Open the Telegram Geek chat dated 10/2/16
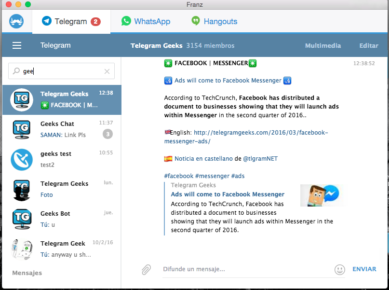 (62, 249)
